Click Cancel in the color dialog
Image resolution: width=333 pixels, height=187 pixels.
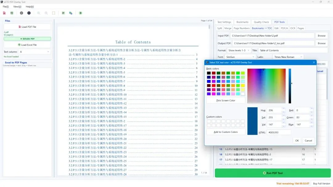coord(308,141)
